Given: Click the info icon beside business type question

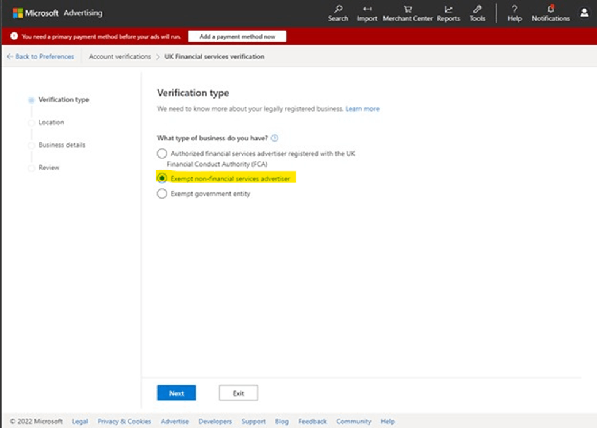Looking at the screenshot, I should [x=275, y=138].
